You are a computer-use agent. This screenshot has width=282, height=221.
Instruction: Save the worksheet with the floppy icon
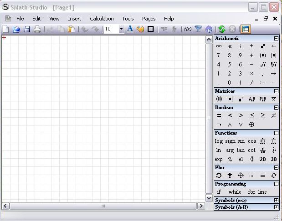click(x=27, y=29)
